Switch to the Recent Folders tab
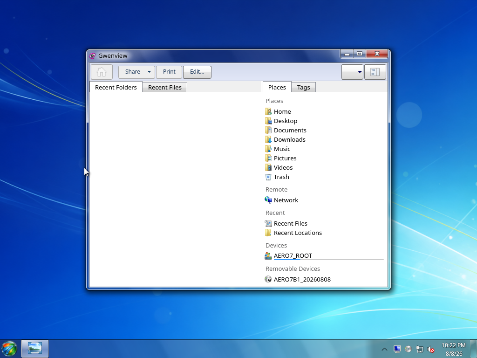The height and width of the screenshot is (358, 477). coord(116,87)
